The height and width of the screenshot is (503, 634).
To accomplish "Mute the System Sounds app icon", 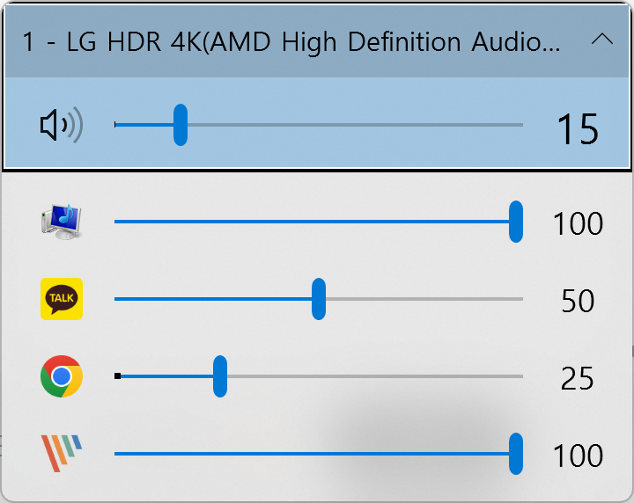I will 62,222.
